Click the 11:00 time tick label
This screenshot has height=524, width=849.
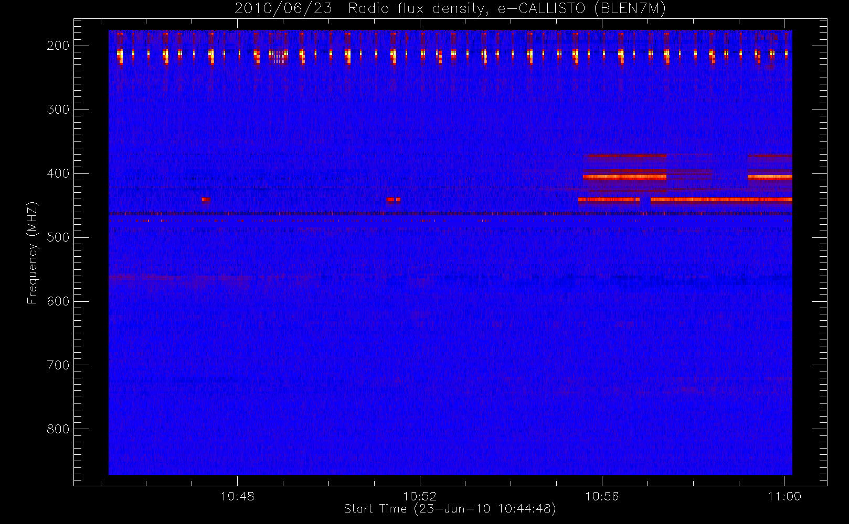784,496
